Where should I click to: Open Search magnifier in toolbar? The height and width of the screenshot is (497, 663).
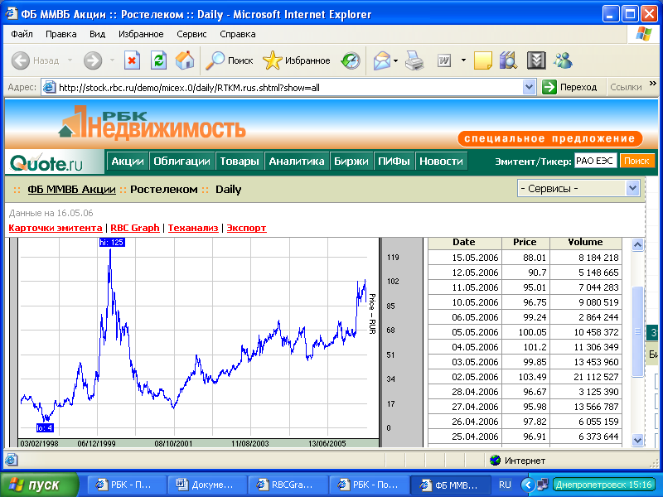[x=230, y=60]
